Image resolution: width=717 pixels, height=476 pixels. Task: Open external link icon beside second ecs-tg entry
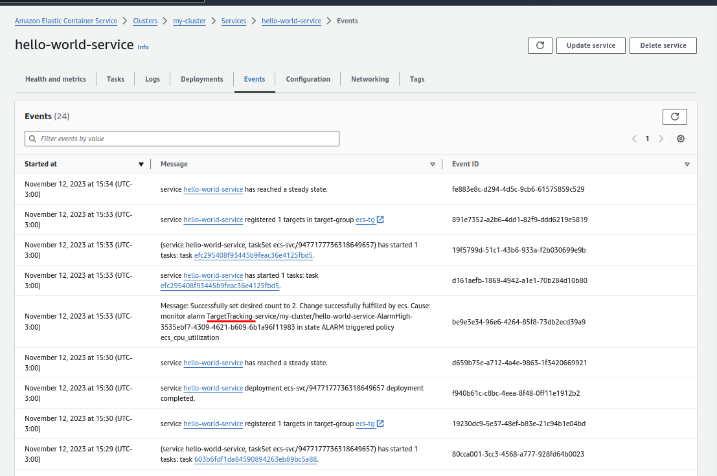(380, 423)
